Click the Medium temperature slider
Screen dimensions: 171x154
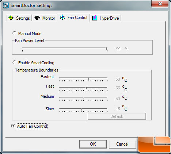pos(83,99)
